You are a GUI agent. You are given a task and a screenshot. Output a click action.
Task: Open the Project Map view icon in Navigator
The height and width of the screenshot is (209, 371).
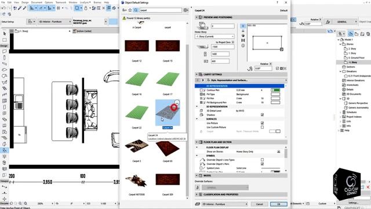click(351, 34)
